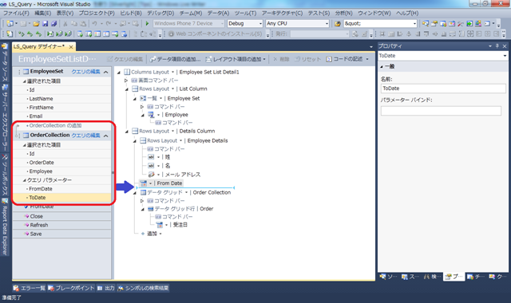Pin the Properties panel with auto-hide icon
This screenshot has height=303, width=511.
tap(497, 46)
